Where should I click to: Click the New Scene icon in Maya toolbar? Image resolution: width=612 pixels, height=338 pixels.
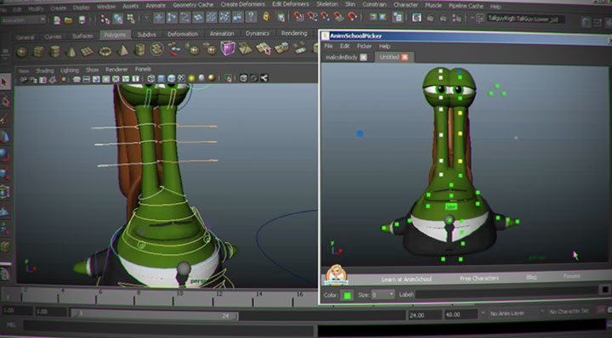[57, 20]
